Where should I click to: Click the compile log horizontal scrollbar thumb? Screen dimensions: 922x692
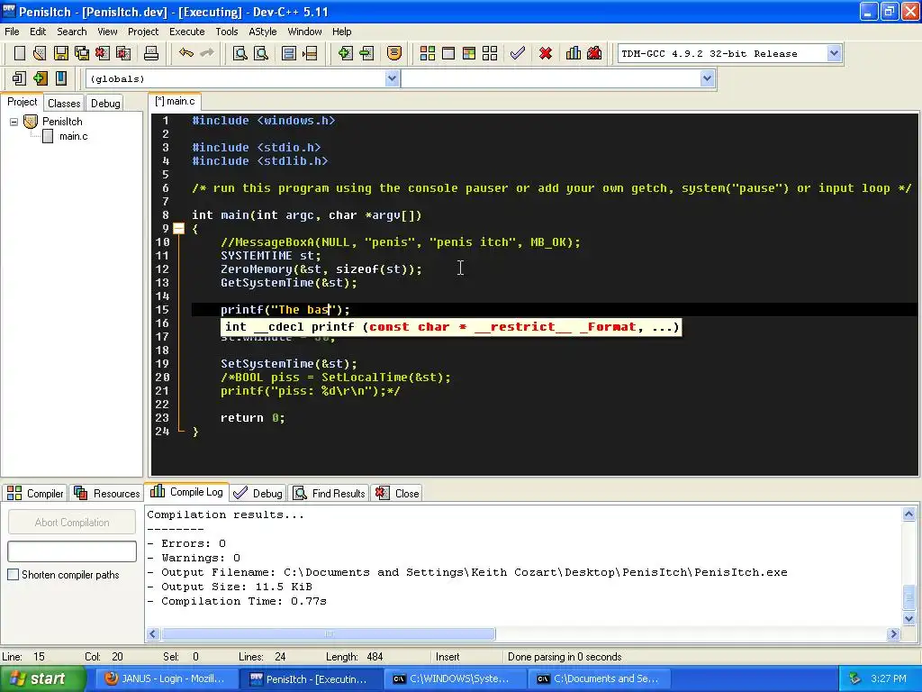(328, 633)
